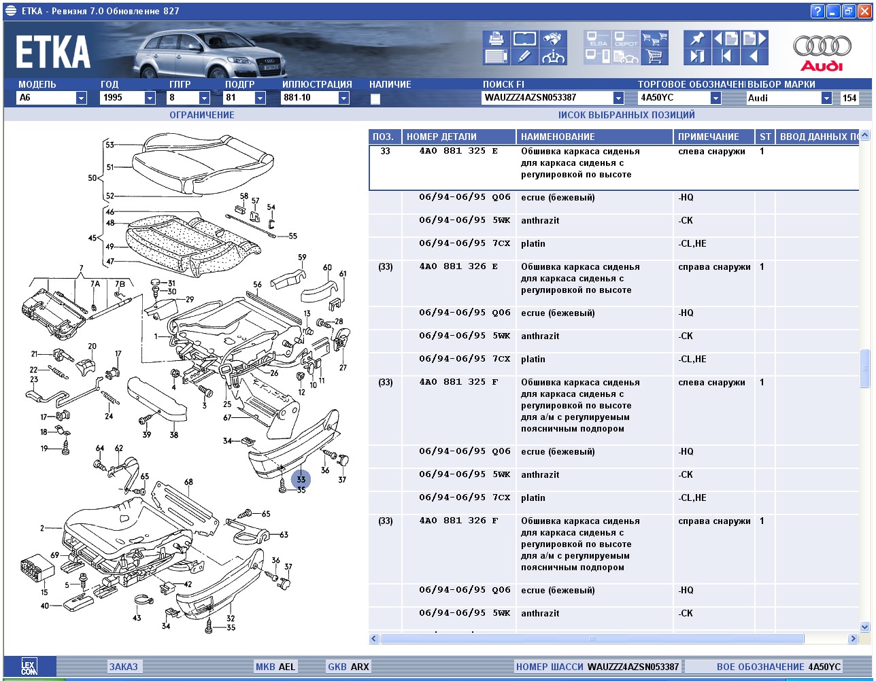Open the binoculars search tool
This screenshot has width=876, height=681.
pyautogui.click(x=554, y=38)
